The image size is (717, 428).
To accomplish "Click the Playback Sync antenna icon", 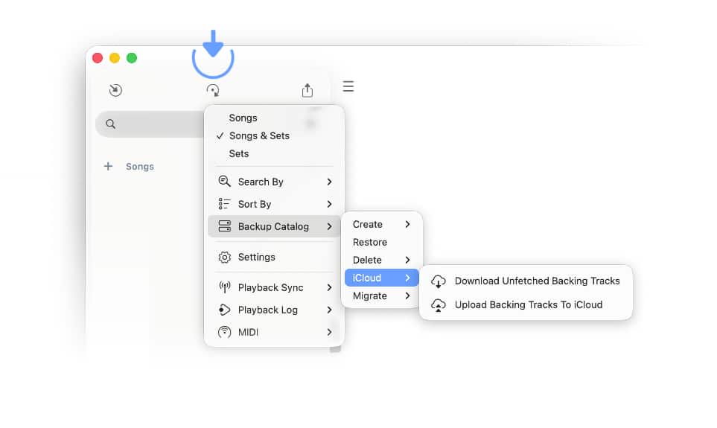I will [x=225, y=287].
